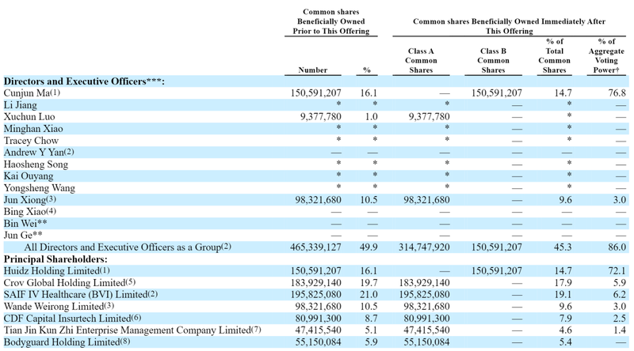Select the Haosheng Song name
This screenshot has height=351, width=634.
[36, 164]
